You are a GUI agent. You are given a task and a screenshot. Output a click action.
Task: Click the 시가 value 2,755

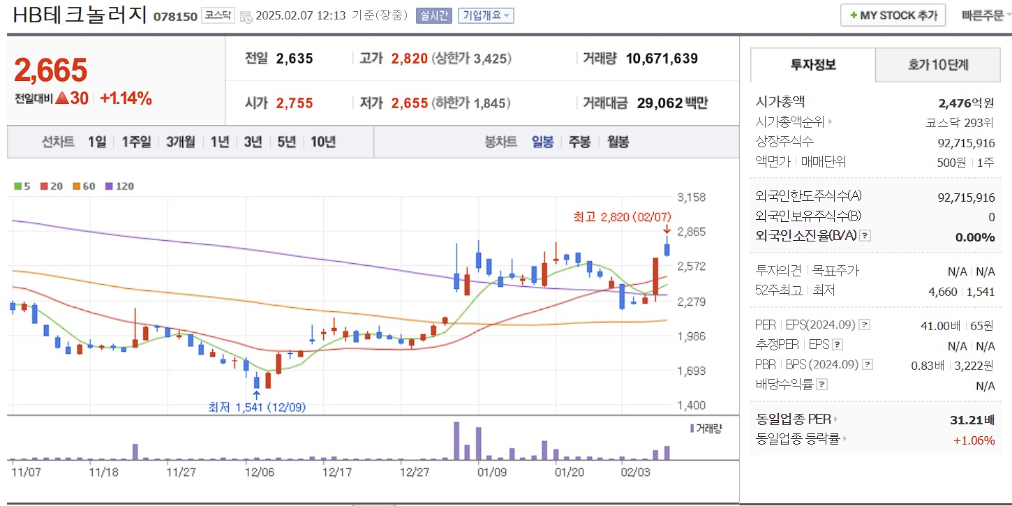[295, 103]
